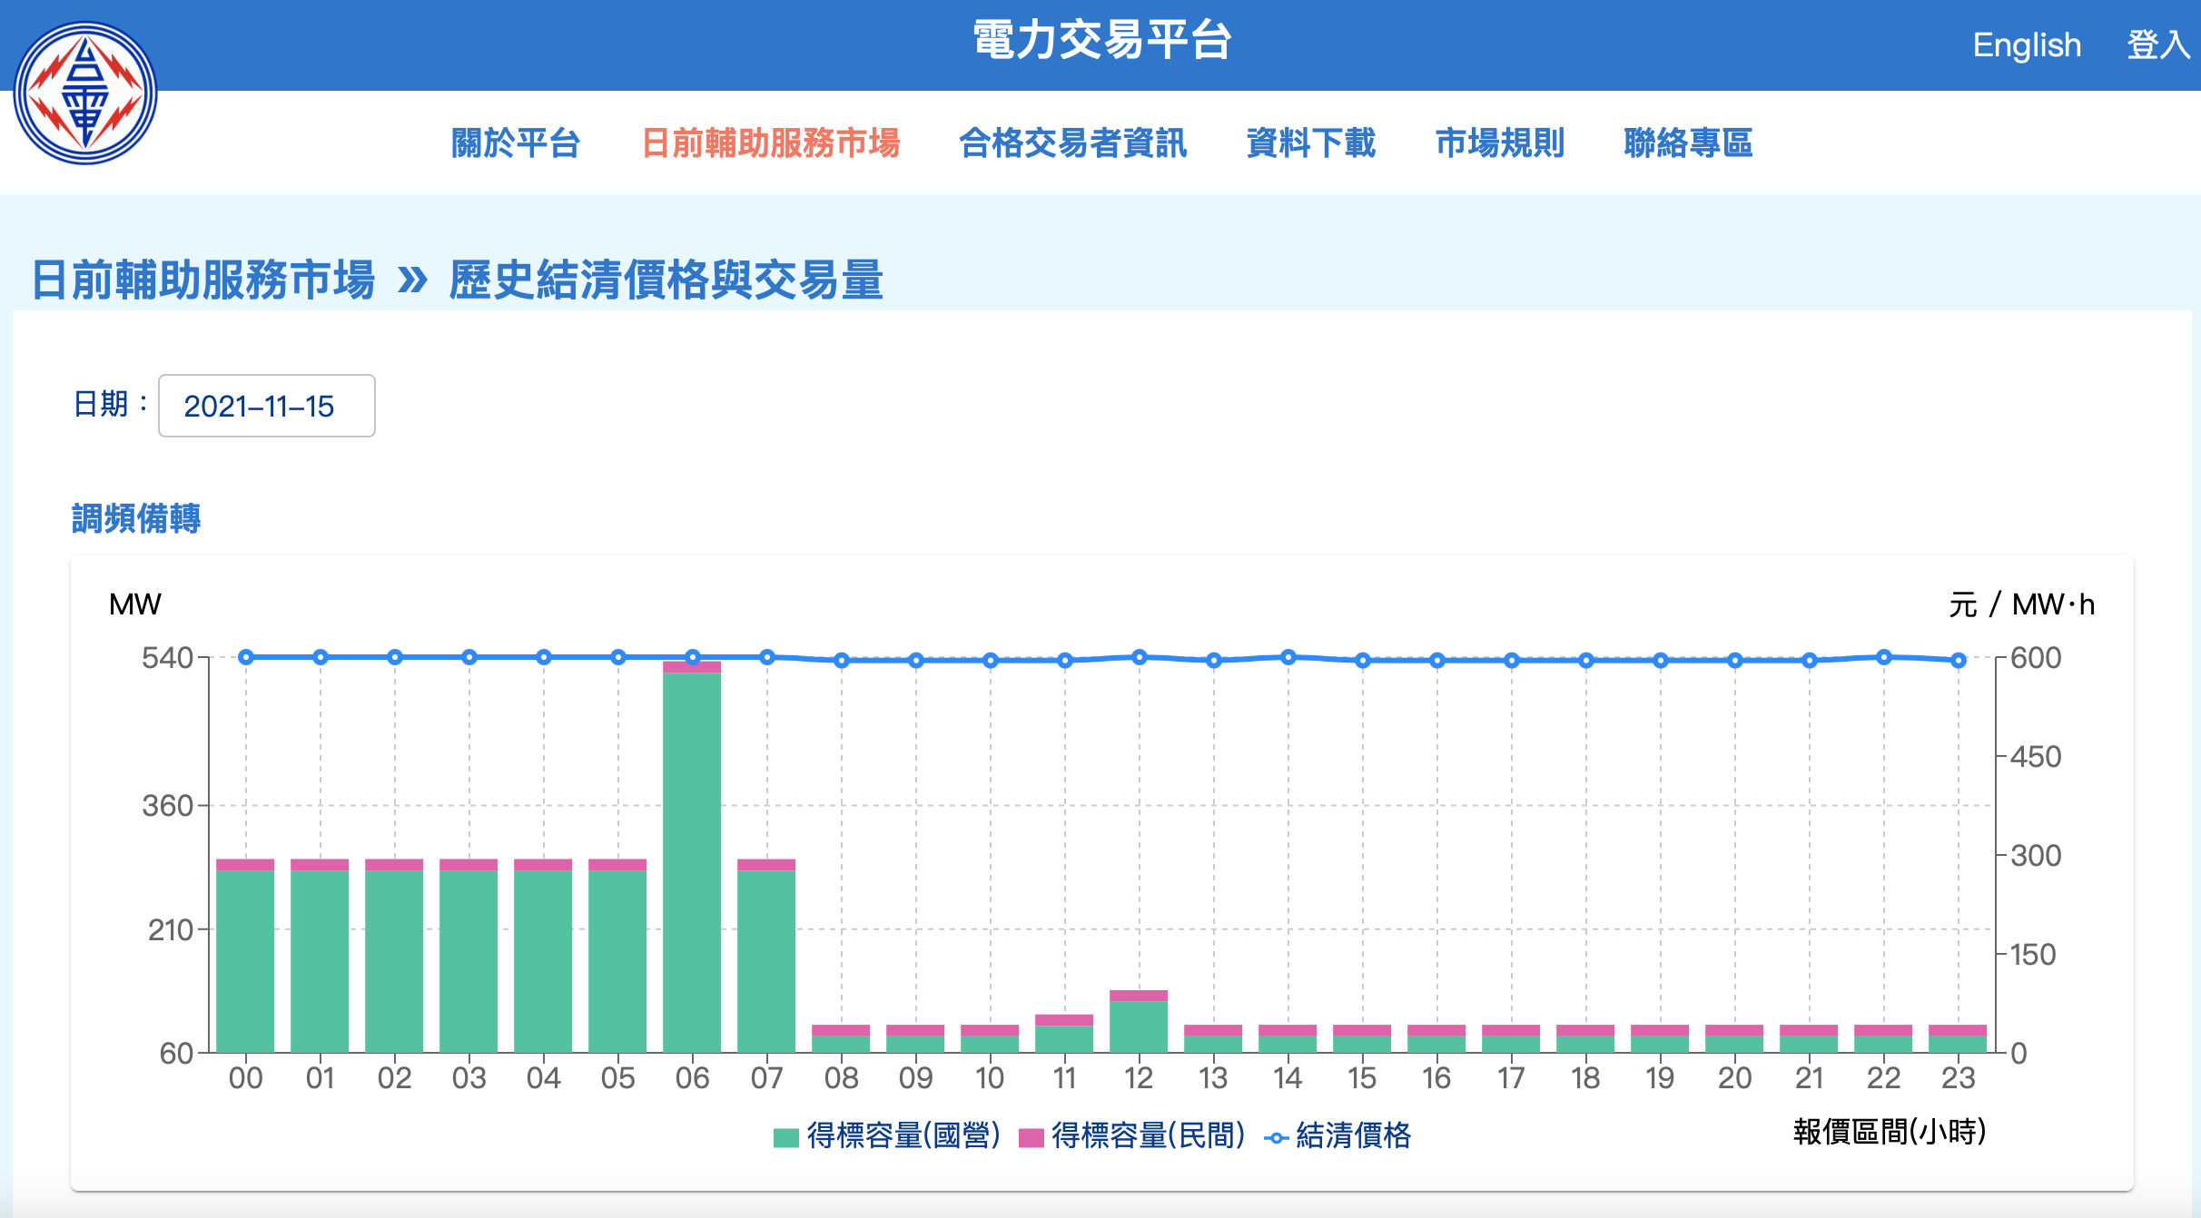
Task: Expand the 合格交易者資訊 menu
Action: click(1072, 143)
